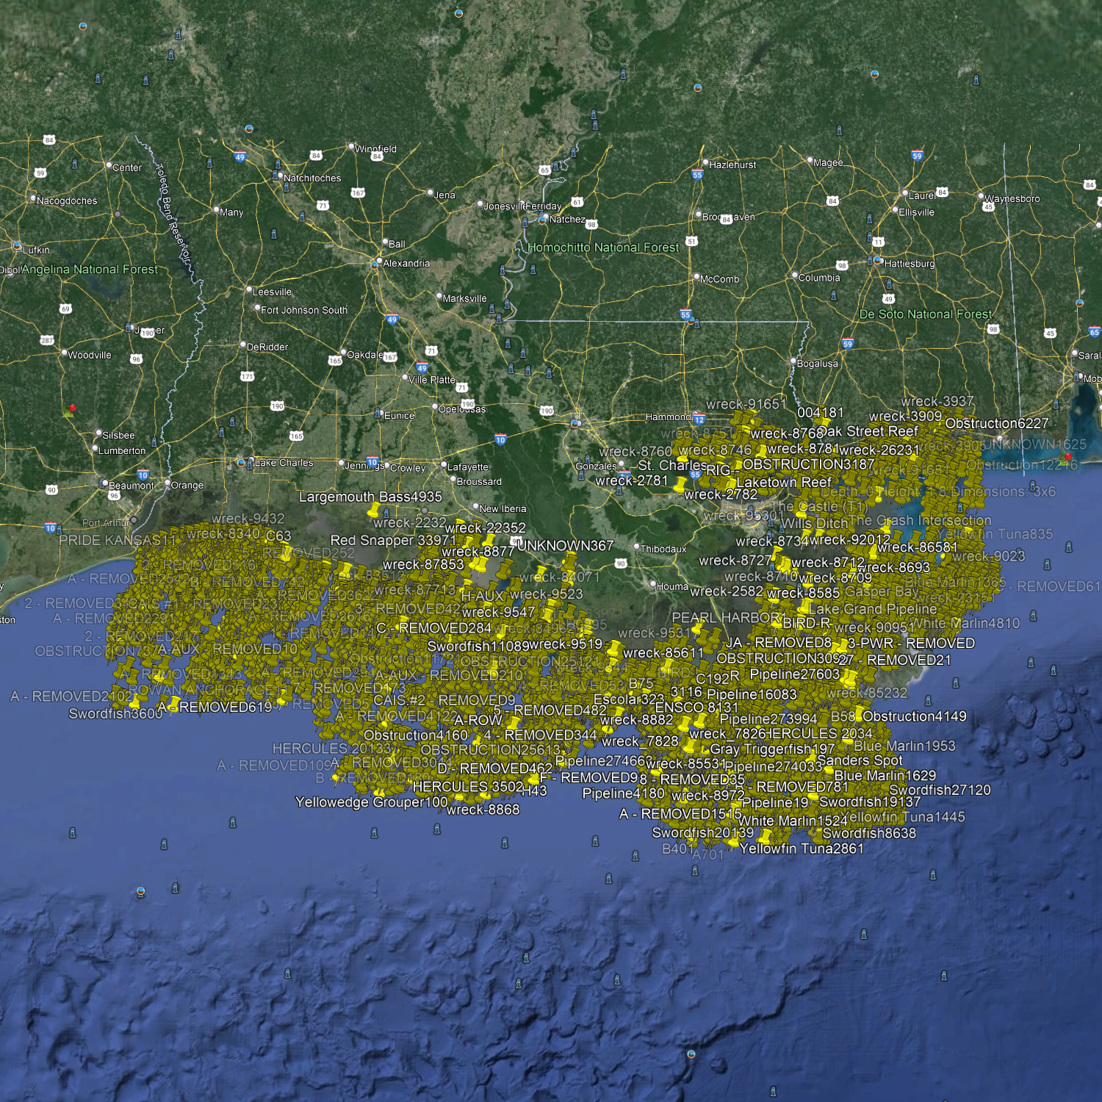Select the Fort Johnson South label
Screen dimensions: 1102x1102
(x=304, y=310)
